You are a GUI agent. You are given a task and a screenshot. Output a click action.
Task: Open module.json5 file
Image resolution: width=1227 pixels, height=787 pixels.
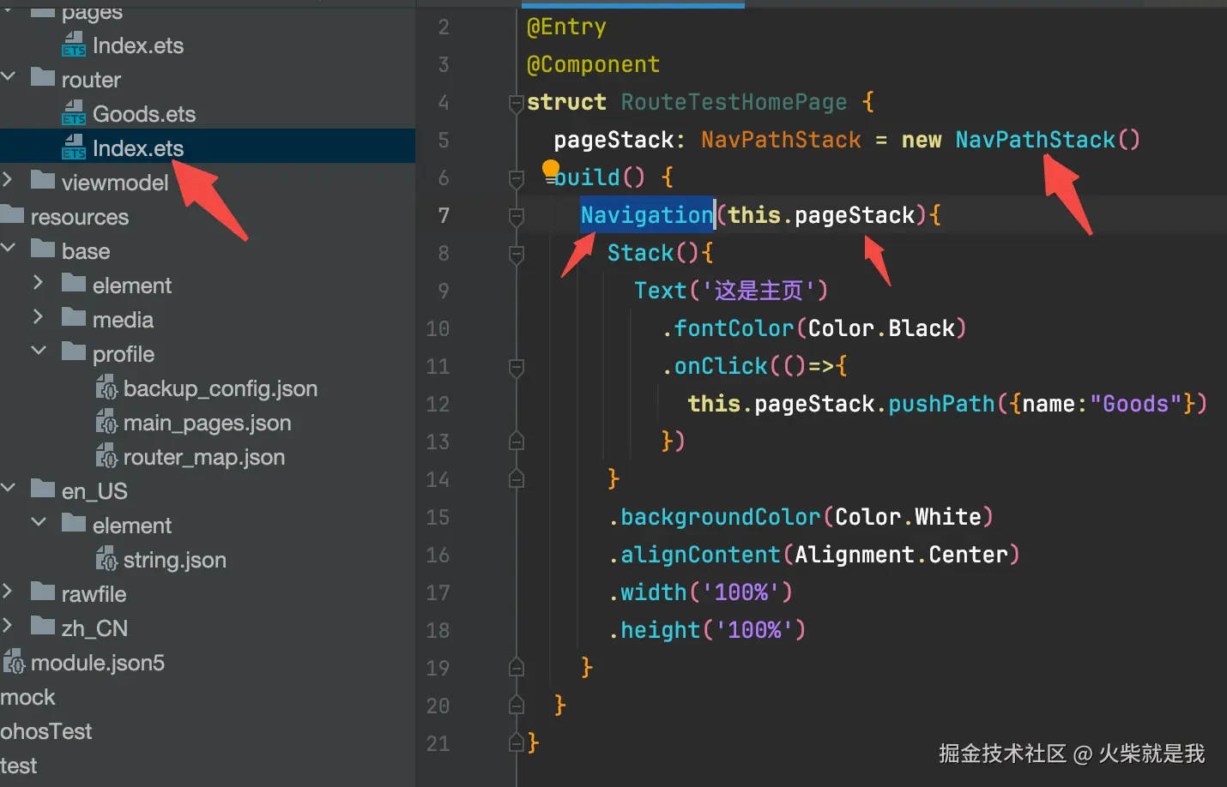(x=98, y=663)
